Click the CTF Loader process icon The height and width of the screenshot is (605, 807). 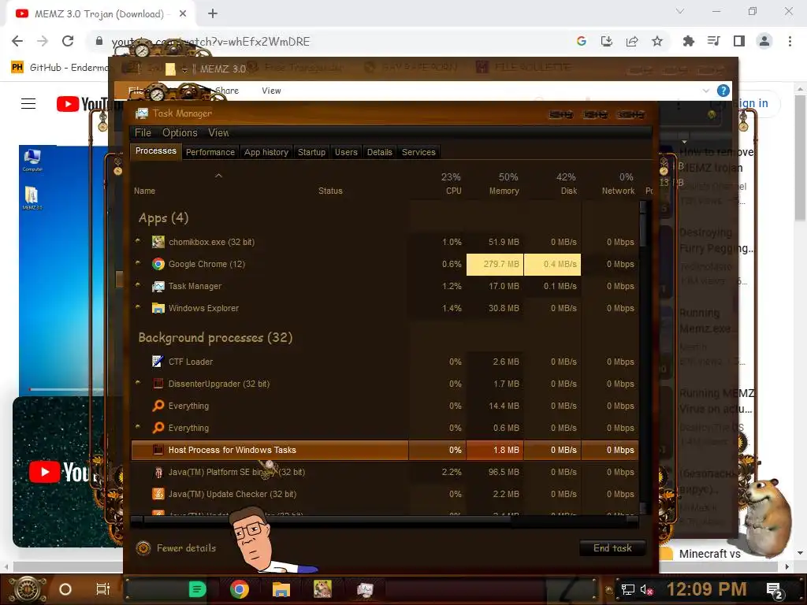click(x=158, y=362)
